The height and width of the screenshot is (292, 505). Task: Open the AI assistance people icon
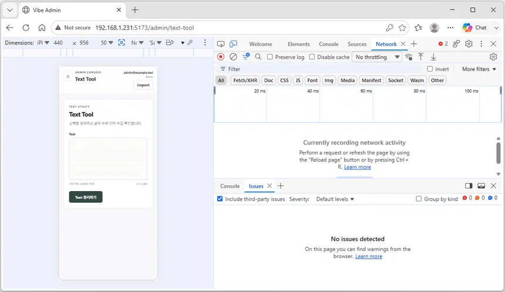[x=456, y=44]
